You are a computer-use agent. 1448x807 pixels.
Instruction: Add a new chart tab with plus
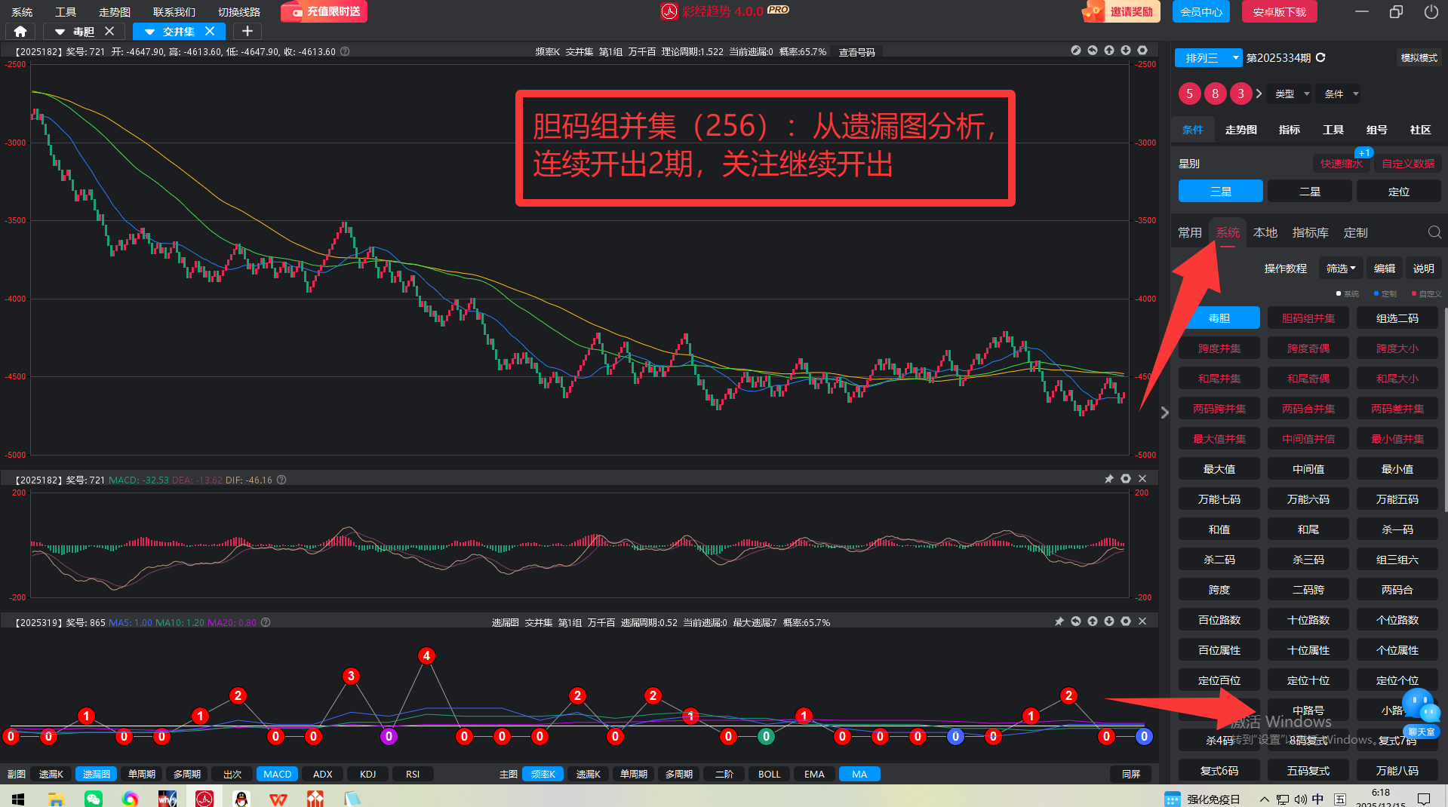tap(247, 31)
